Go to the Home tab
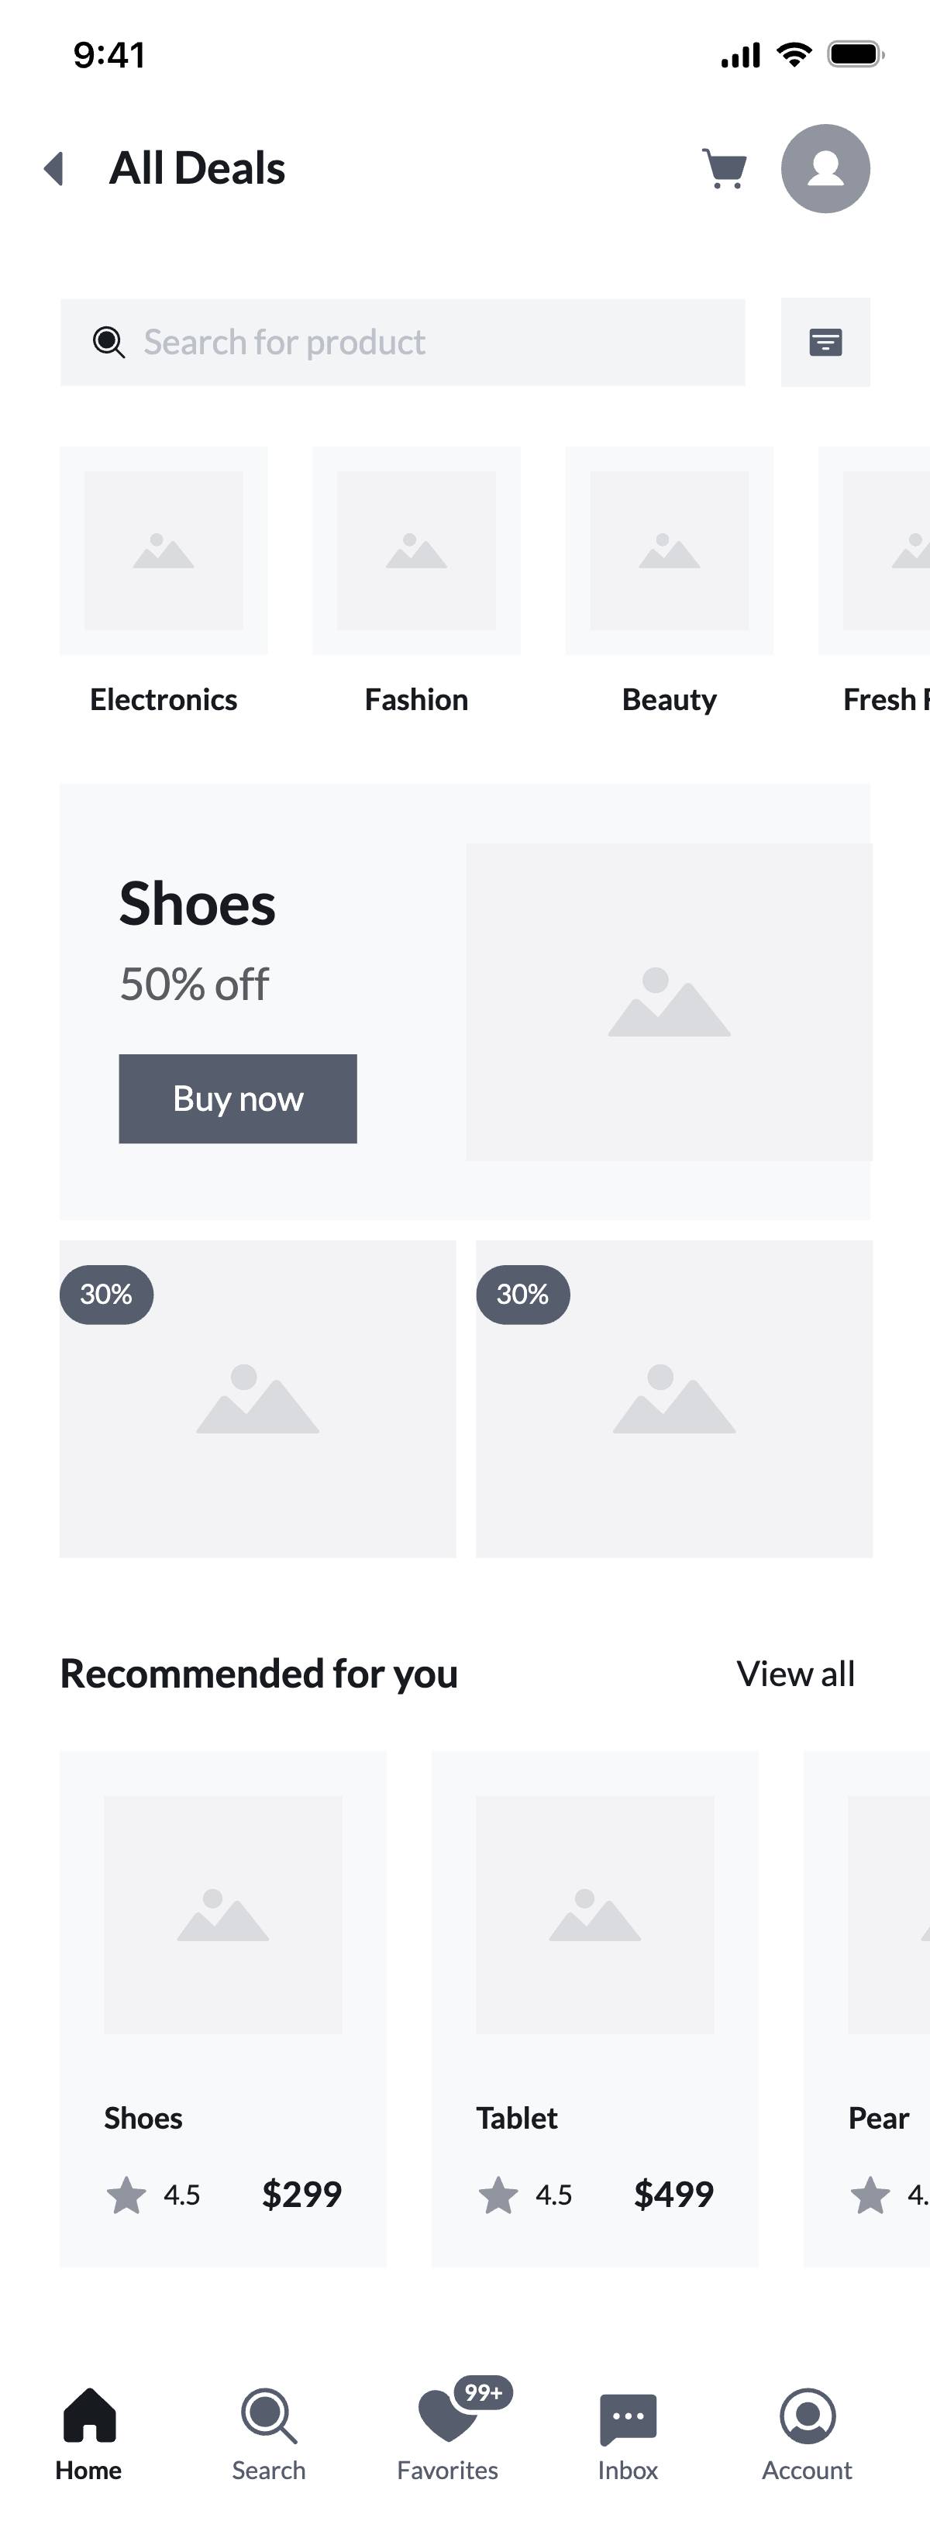 coord(89,2433)
